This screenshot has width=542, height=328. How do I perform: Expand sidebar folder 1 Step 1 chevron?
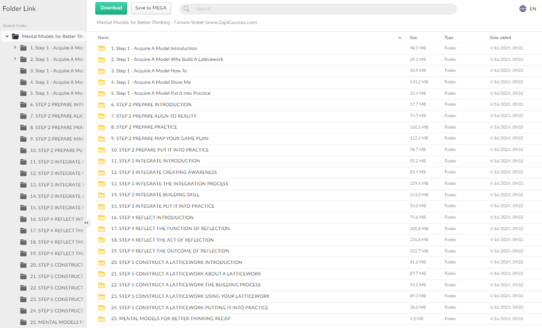pos(15,48)
